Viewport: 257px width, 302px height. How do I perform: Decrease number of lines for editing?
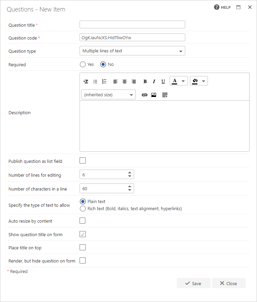[x=130, y=176]
